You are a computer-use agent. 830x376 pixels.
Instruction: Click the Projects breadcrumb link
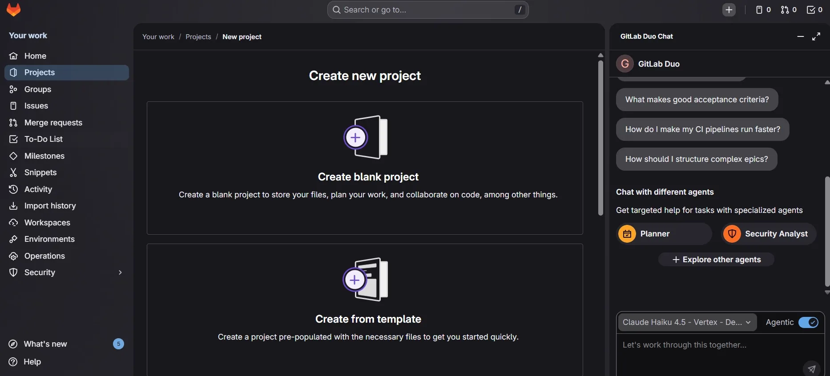198,37
